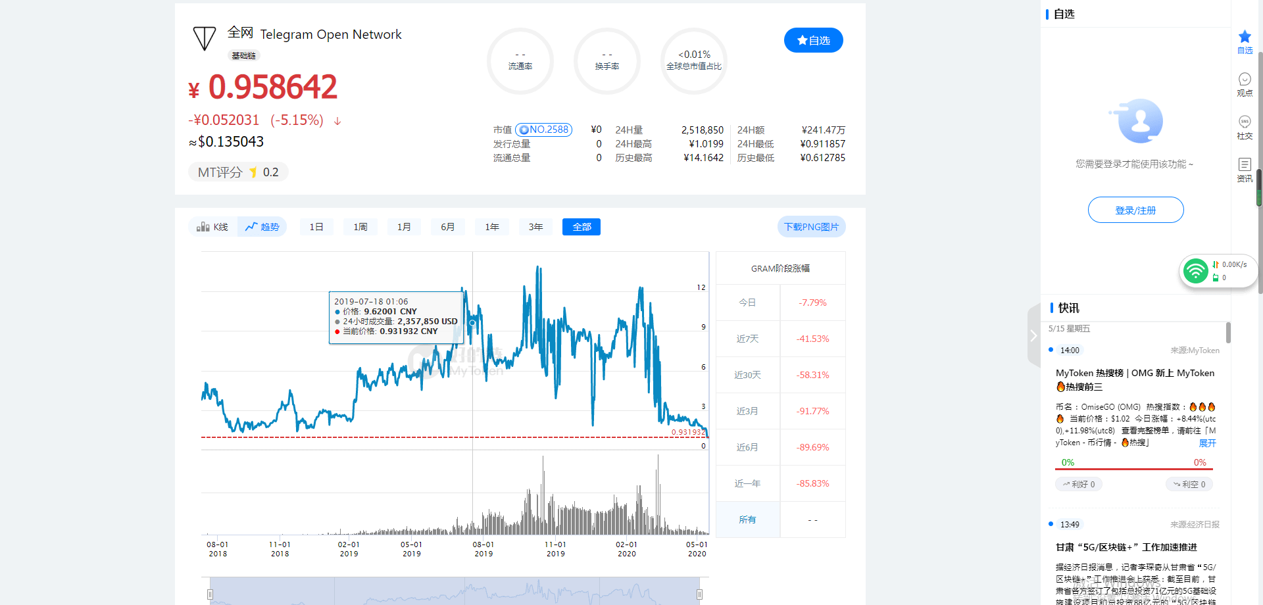Click the -7.79% today change value
This screenshot has width=1263, height=605.
[812, 302]
